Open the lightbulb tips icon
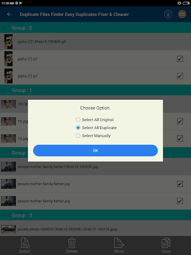This screenshot has width=191, height=255. 168,14
